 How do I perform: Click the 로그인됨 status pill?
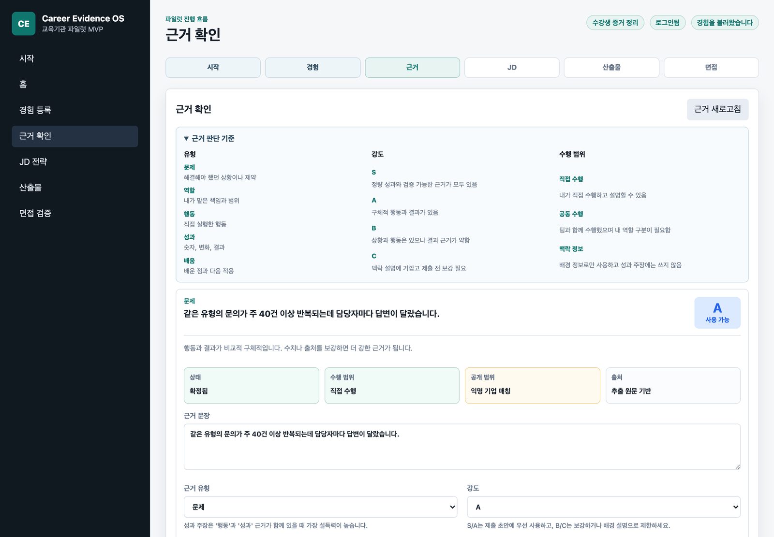click(x=667, y=23)
